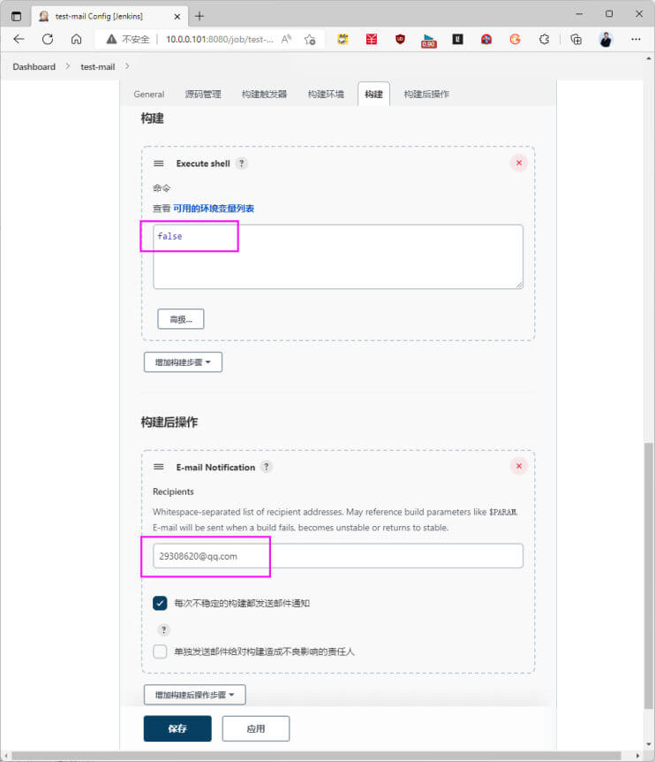Viewport: 655px width, 762px height.
Task: Open the red-blue round extension icon
Action: pos(486,40)
